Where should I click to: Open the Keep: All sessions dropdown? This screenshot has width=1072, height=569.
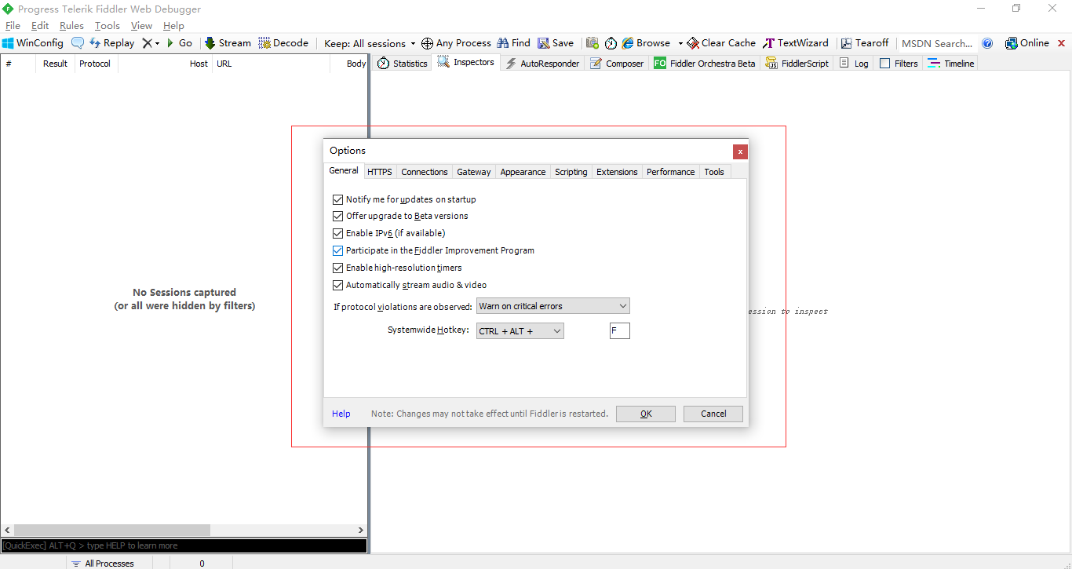(370, 43)
